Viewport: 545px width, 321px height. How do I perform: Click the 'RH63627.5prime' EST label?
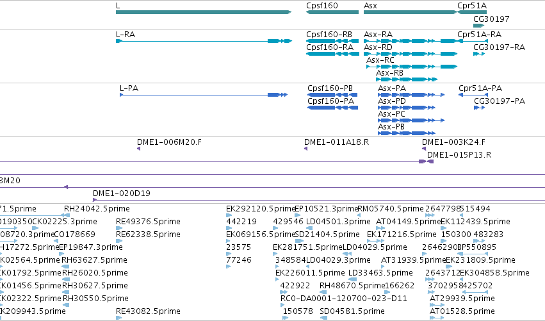point(95,261)
